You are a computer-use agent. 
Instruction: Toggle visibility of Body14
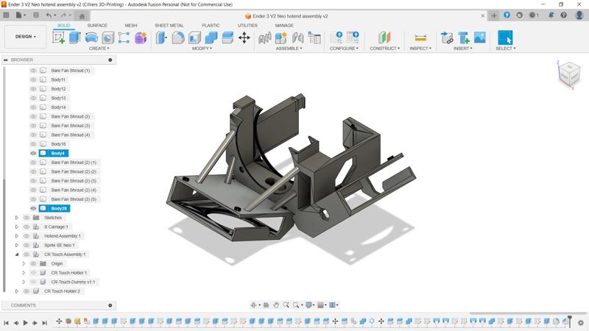coord(33,107)
